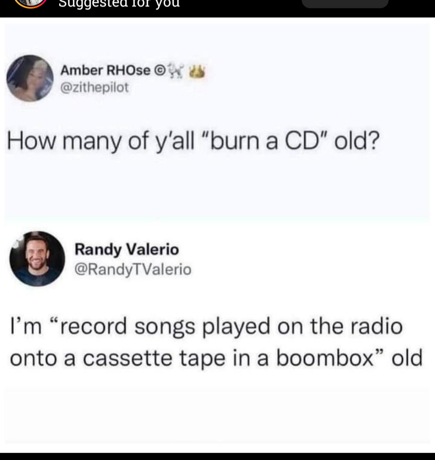
Task: Select the @zithepilot handle
Action: [94, 87]
